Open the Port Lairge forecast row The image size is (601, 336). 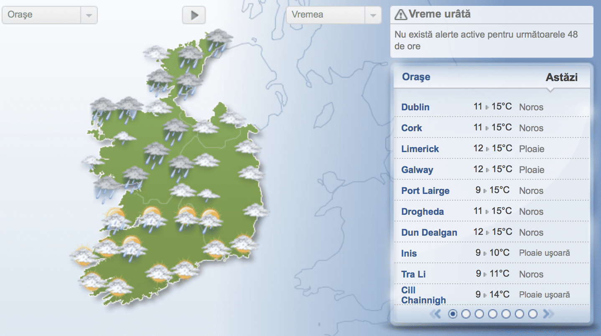pyautogui.click(x=425, y=191)
